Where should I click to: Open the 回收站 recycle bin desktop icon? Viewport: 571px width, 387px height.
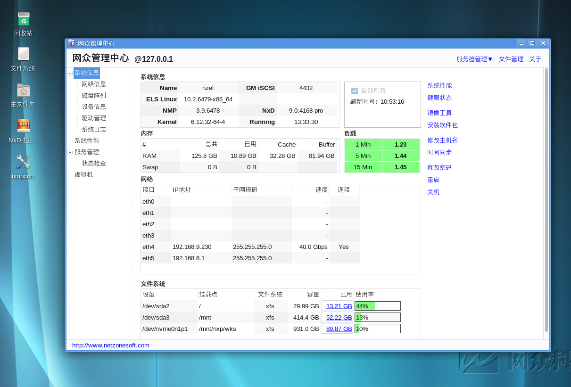[x=24, y=19]
